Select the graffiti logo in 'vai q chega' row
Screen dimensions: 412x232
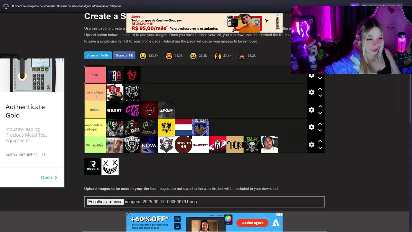click(x=132, y=92)
